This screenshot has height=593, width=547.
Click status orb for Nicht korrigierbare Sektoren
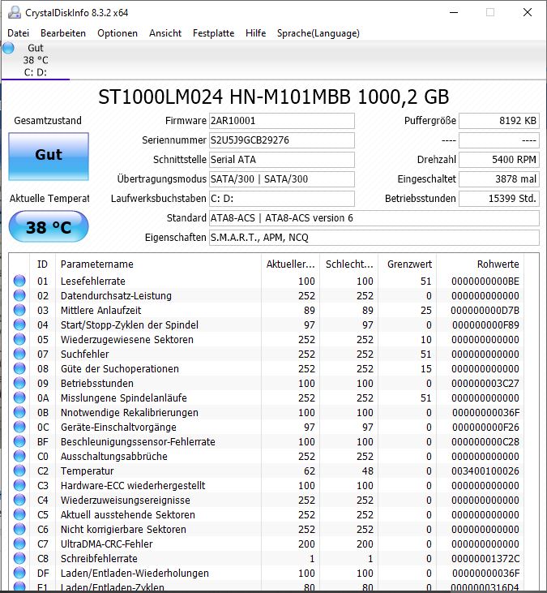point(19,529)
